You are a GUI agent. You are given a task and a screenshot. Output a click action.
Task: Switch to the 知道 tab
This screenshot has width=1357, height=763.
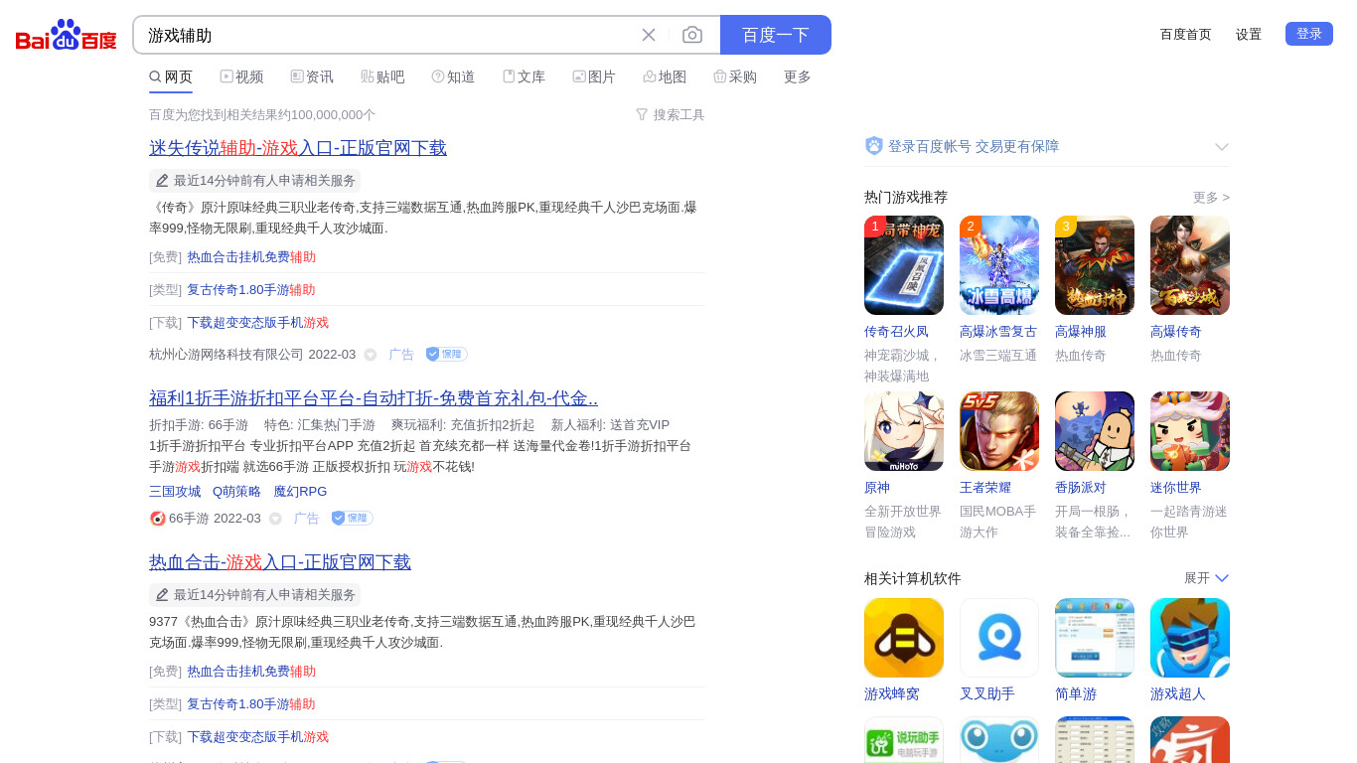[453, 76]
